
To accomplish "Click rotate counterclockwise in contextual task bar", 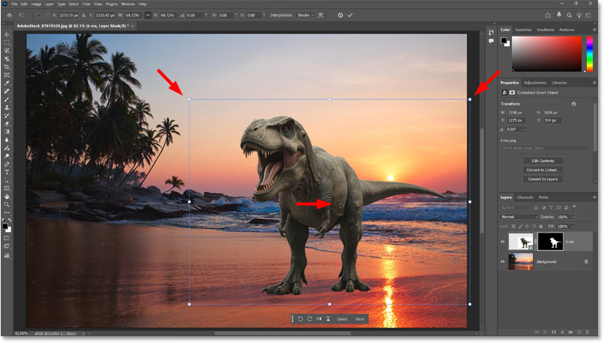I will coord(300,319).
